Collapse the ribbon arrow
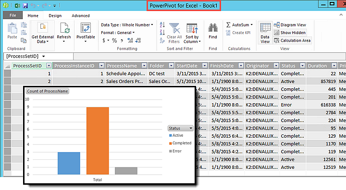Screen dimensions: 346x190 341,15
